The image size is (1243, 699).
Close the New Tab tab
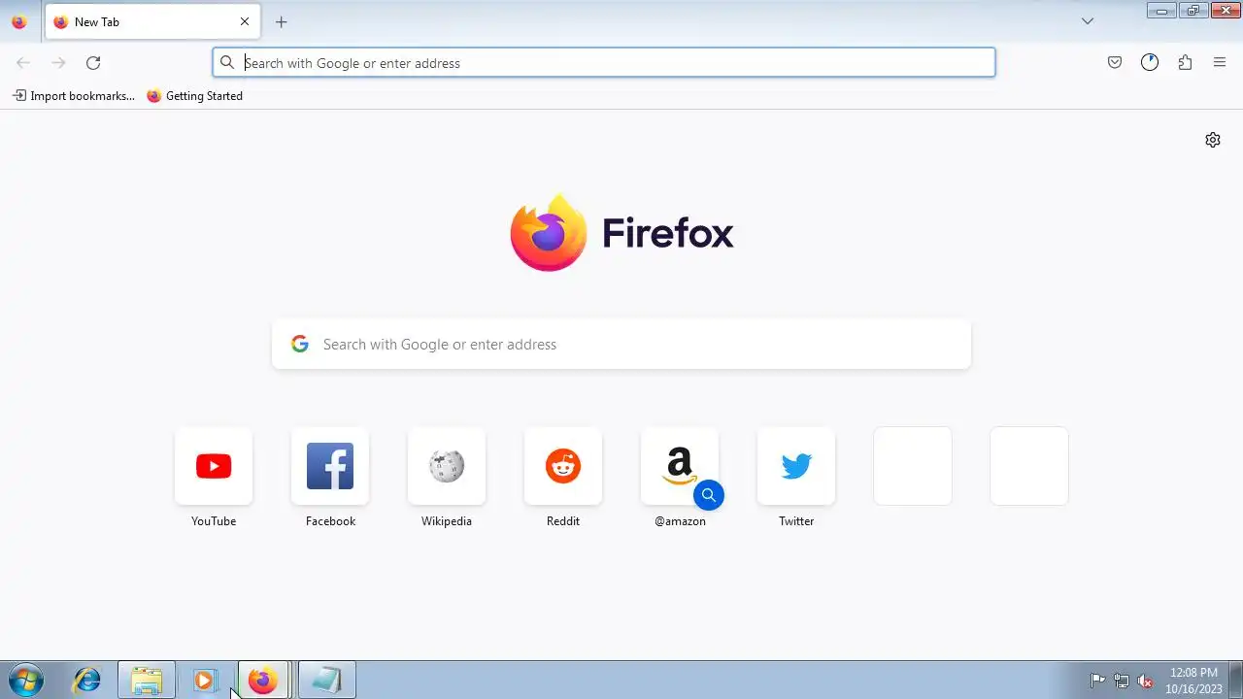245,21
